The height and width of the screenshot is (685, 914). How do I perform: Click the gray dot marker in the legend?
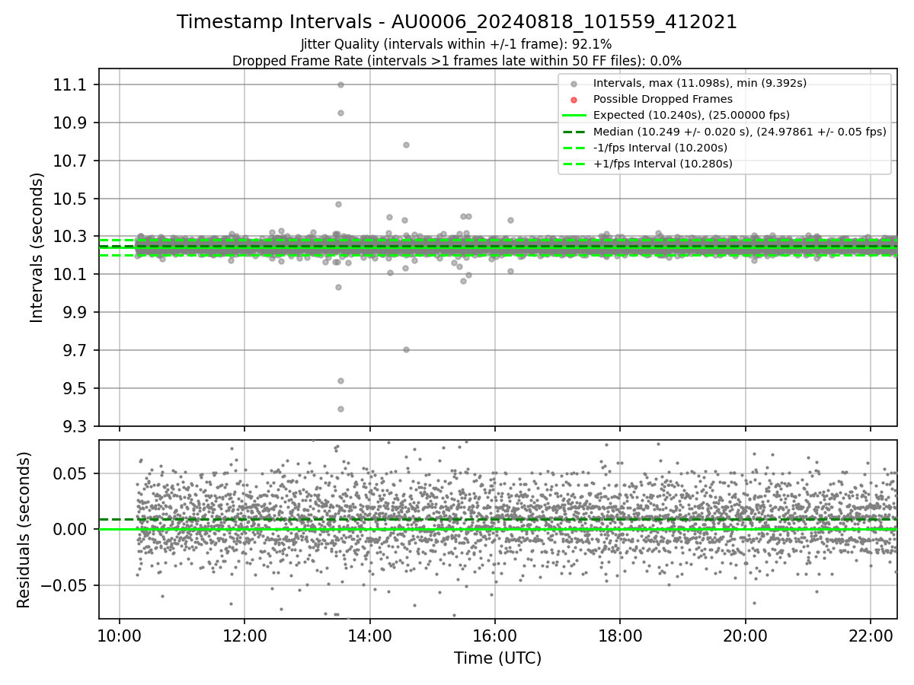coord(574,84)
